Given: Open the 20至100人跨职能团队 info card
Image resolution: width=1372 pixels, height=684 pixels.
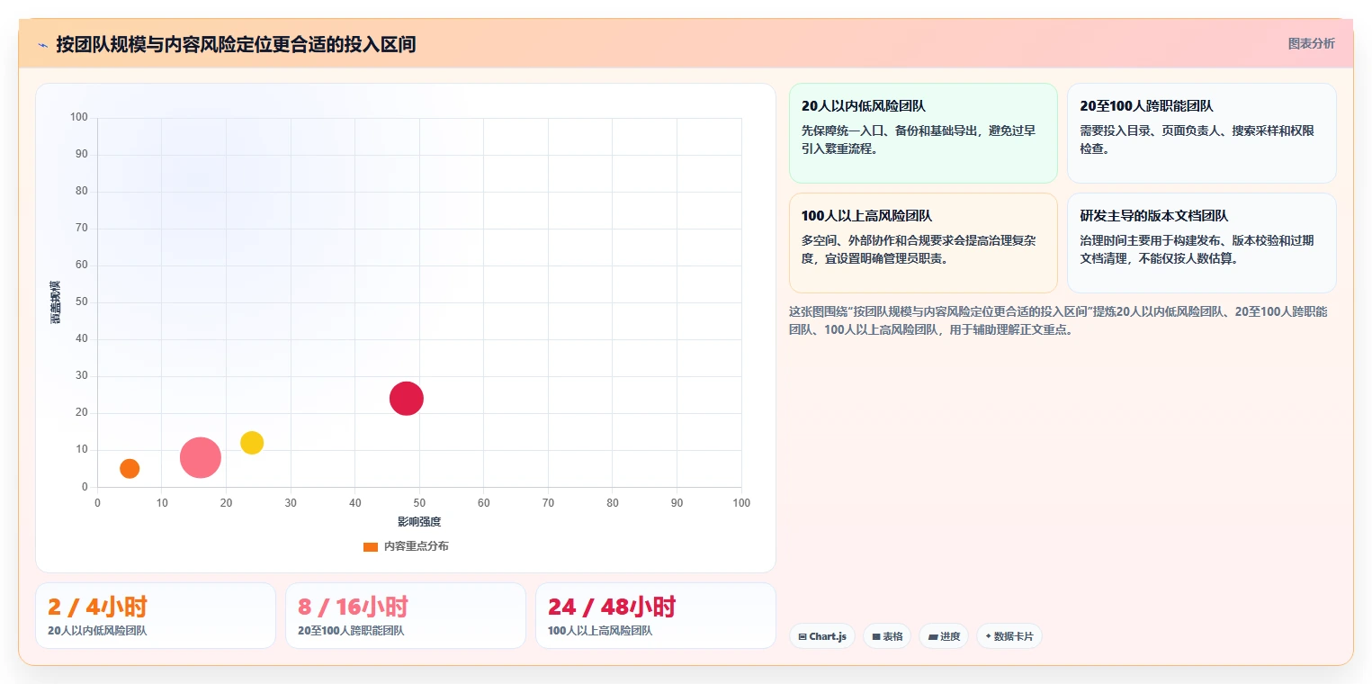Looking at the screenshot, I should click(1201, 133).
